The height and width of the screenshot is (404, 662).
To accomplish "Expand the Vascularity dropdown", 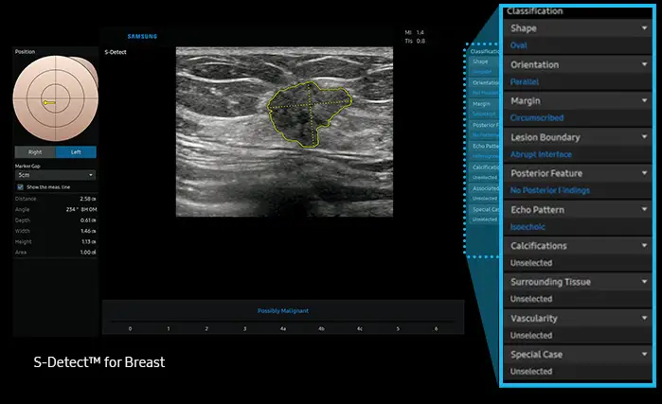I will click(x=578, y=319).
